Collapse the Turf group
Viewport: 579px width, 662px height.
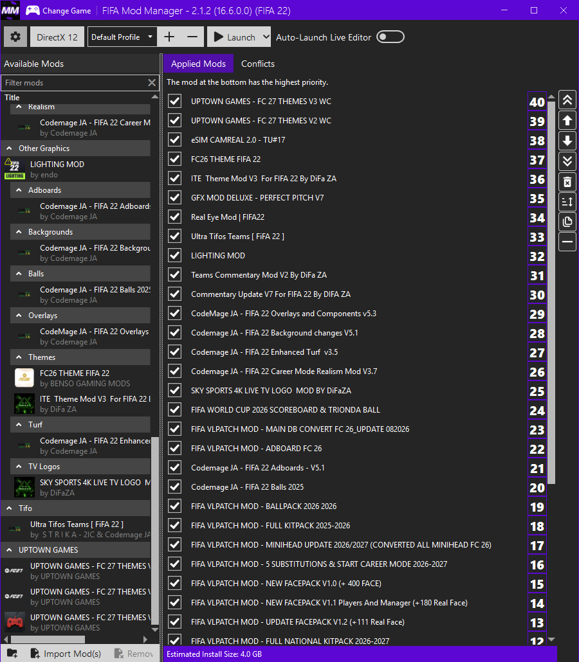tap(19, 424)
